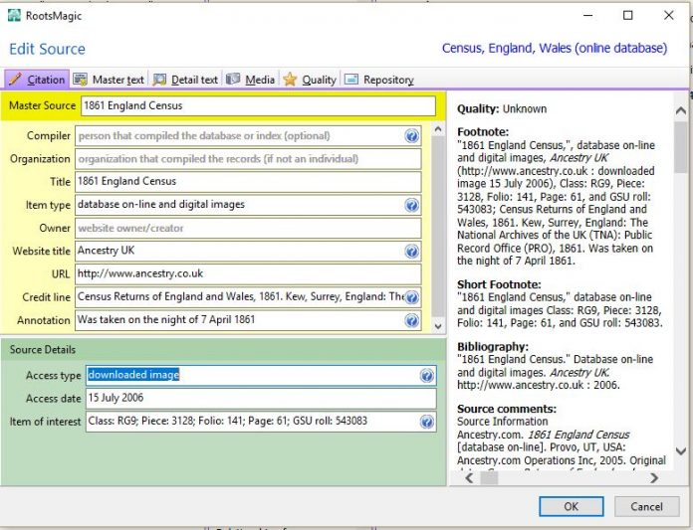The image size is (693, 530).
Task: Click the preview pane scroll right arrow
Action: coord(654,477)
